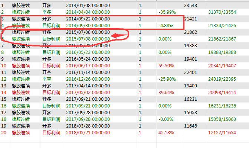The image size is (249, 148).
Task: Select 16231/16236 price pair
Action: pyautogui.click(x=222, y=106)
